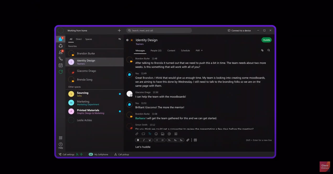Click Connect to a device
Viewport: 333px width, 174px height.
coord(239,31)
